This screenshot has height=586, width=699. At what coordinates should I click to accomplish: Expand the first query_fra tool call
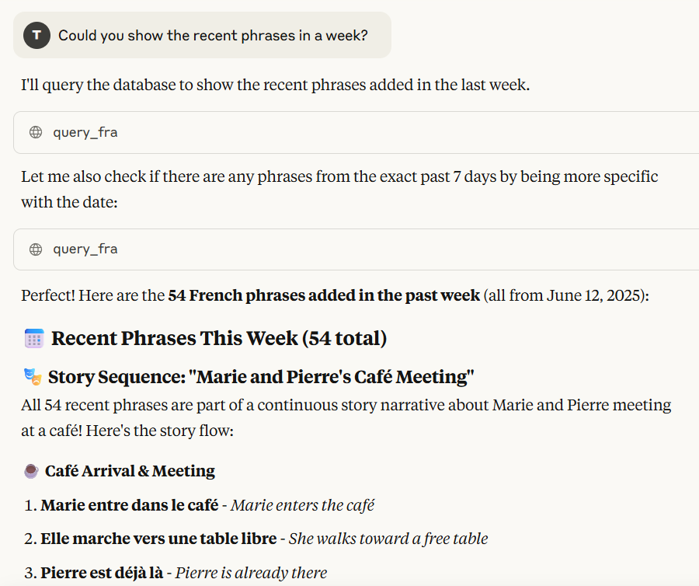pos(356,132)
